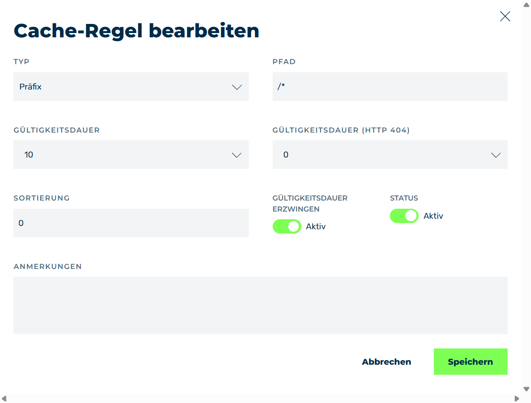The height and width of the screenshot is (403, 531).
Task: Toggle the Status switch off
Action: pyautogui.click(x=404, y=216)
